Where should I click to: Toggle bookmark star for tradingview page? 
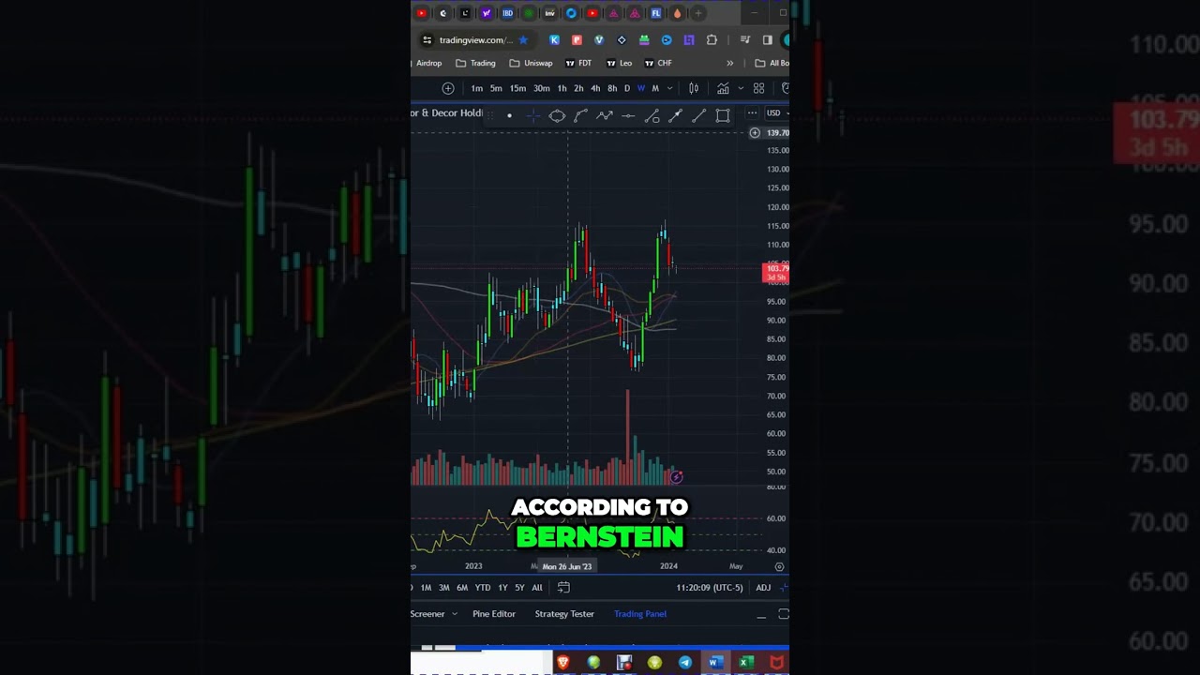click(x=523, y=40)
